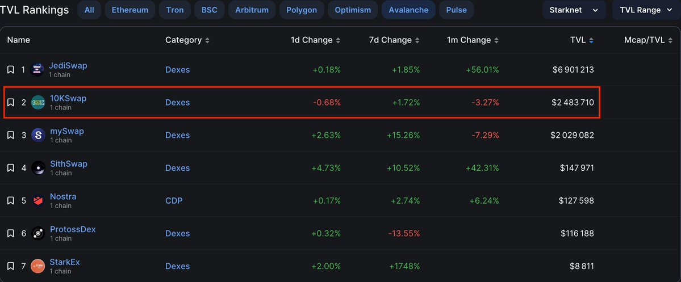Bookmark the 10KSwap protocol

click(x=10, y=103)
